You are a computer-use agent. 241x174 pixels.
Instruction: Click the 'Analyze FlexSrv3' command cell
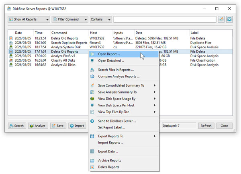(x=63, y=56)
